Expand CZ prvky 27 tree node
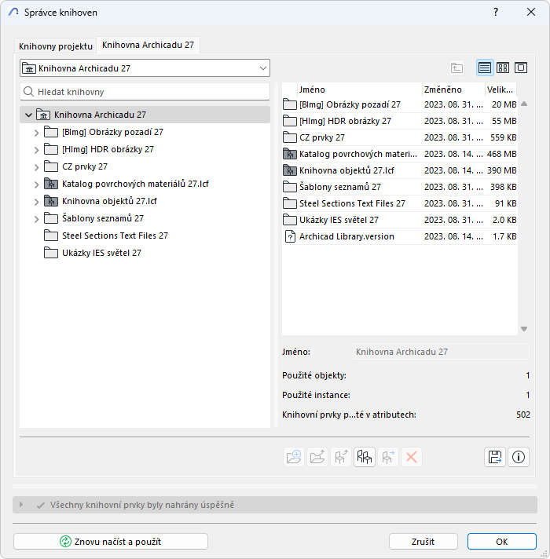Viewport: 550px width, 559px height. coord(36,167)
